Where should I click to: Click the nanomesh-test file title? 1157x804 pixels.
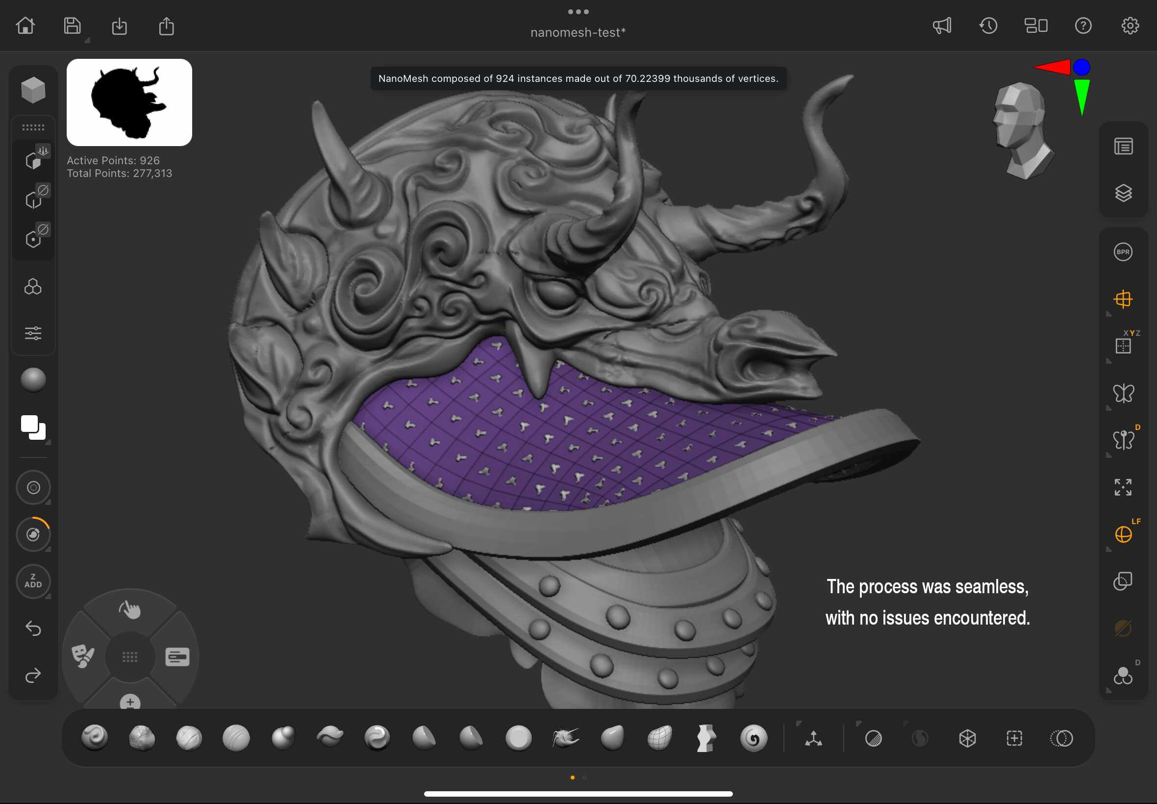point(578,33)
